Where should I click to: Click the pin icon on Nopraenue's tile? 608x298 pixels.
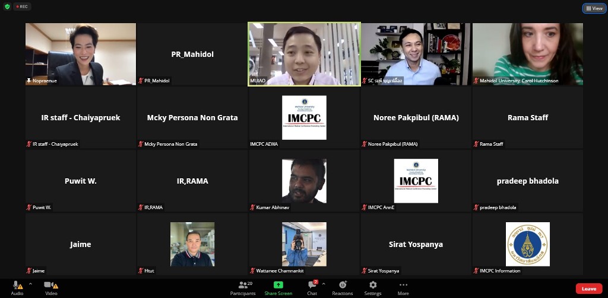point(28,81)
